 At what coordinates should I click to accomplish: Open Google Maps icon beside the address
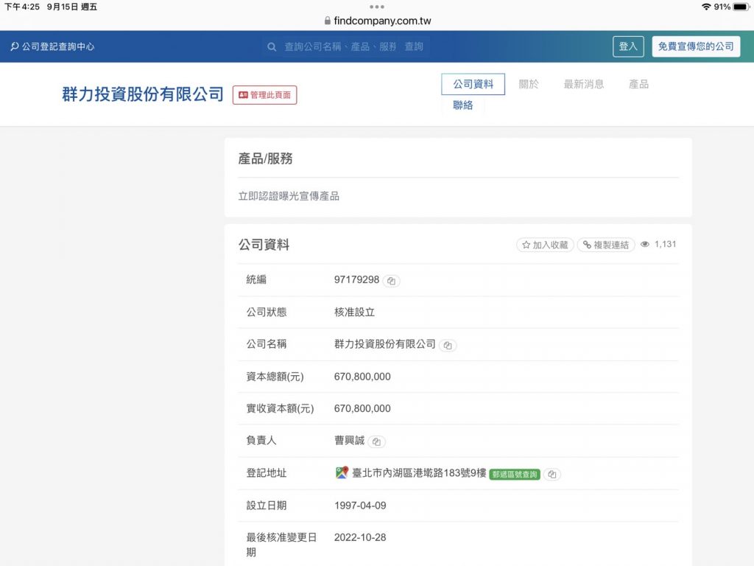(x=342, y=472)
